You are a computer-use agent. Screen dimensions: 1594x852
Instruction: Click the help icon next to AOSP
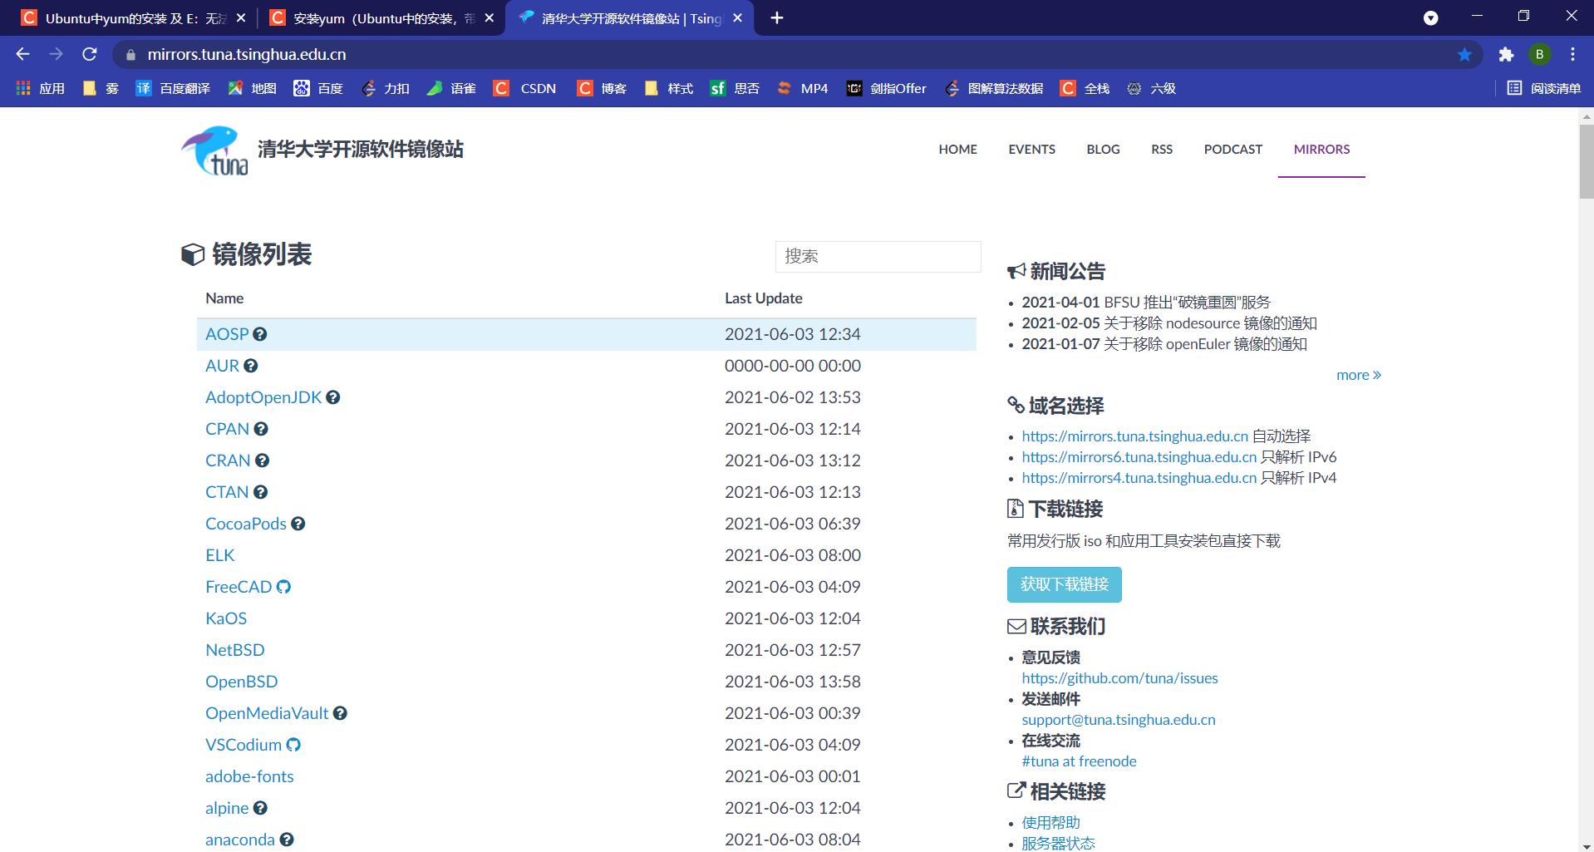[260, 334]
